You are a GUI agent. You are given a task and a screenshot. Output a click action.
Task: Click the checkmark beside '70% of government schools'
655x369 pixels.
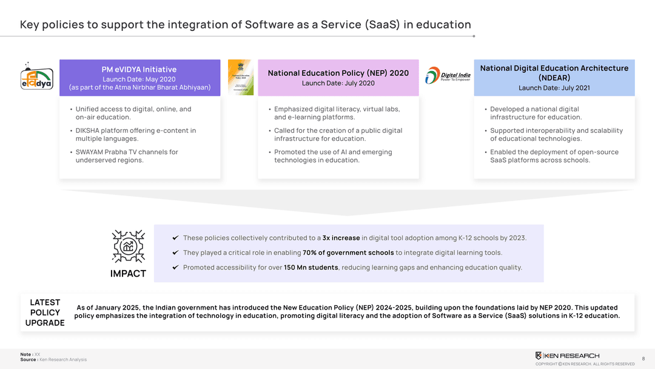point(175,253)
